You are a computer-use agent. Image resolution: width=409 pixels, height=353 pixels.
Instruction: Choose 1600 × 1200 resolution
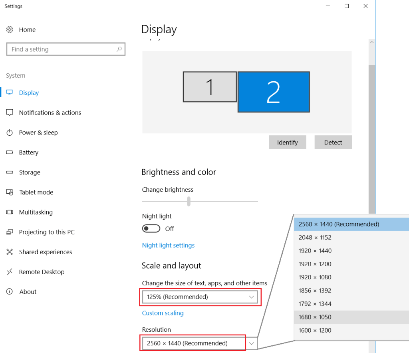[351, 331]
